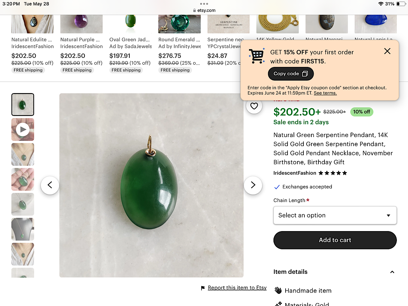The image size is (408, 306).
Task: Tap the flag icon to report item
Action: click(203, 288)
